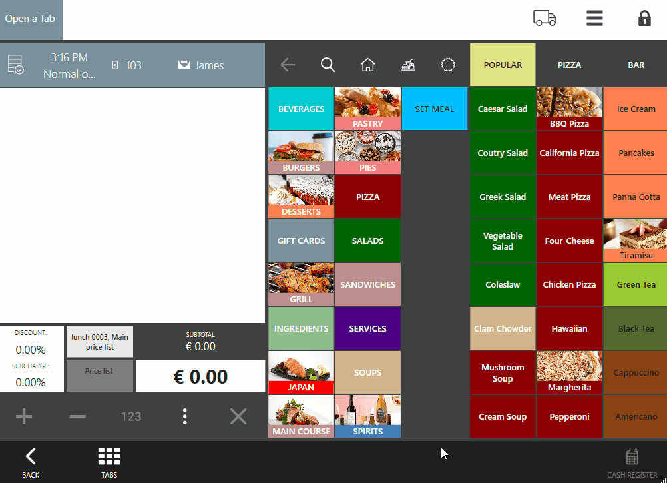Click the 123 numeric keypad entry

coord(131,417)
